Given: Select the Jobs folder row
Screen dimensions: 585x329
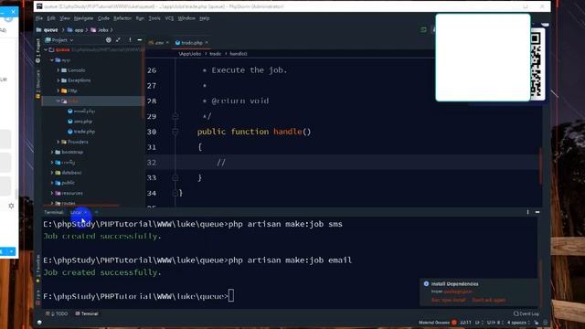Looking at the screenshot, I should click(x=92, y=101).
